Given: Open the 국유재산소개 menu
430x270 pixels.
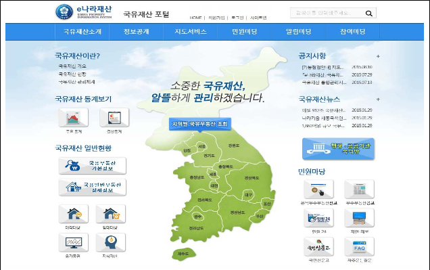Looking at the screenshot, I should [82, 32].
